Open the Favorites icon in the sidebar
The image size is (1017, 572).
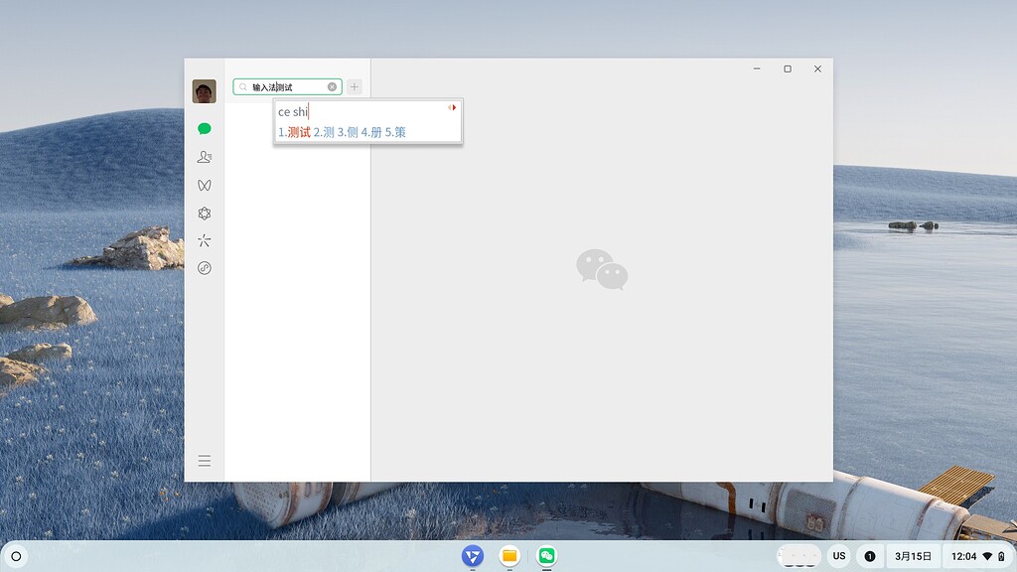[204, 213]
